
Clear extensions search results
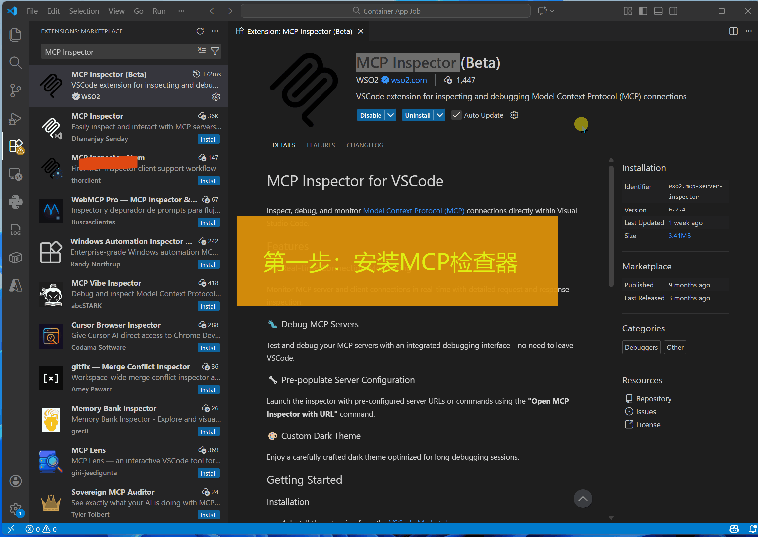tap(202, 51)
